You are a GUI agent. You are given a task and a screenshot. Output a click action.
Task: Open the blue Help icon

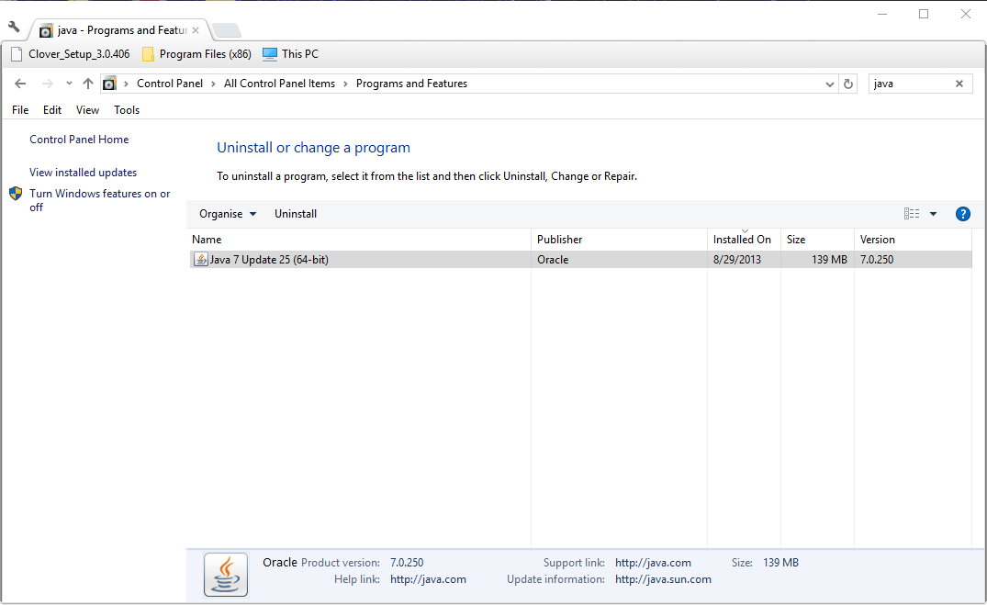pos(962,214)
